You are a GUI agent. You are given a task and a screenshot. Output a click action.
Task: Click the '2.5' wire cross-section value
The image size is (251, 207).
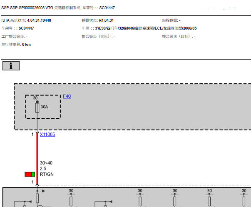tap(43, 169)
